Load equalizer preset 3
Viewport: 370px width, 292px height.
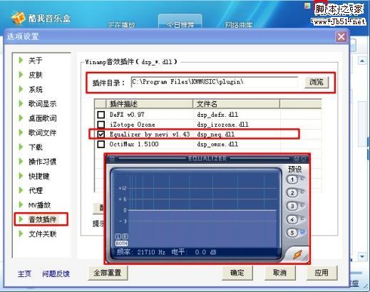coord(292,206)
